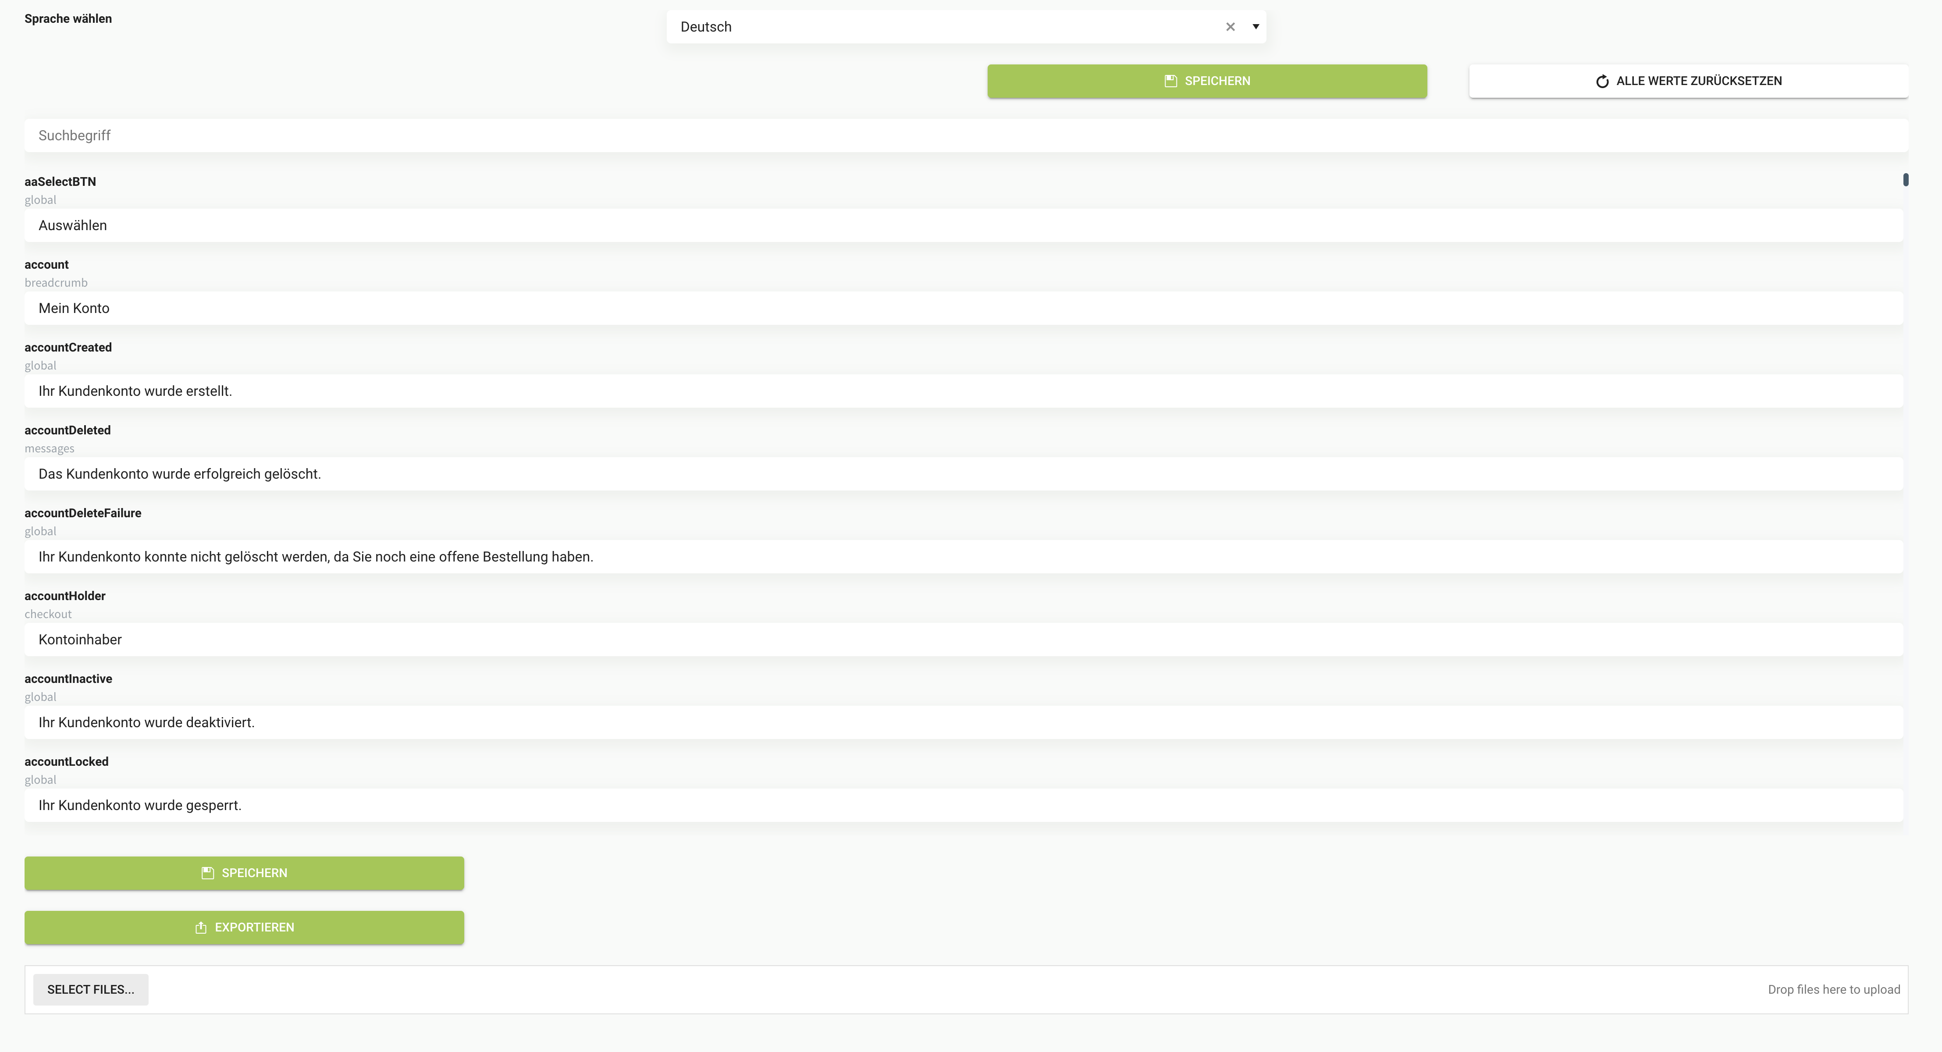Click the export icon in Exportieren

click(x=201, y=928)
